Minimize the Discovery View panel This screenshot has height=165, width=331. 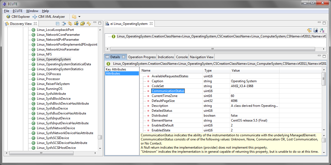[95, 23]
